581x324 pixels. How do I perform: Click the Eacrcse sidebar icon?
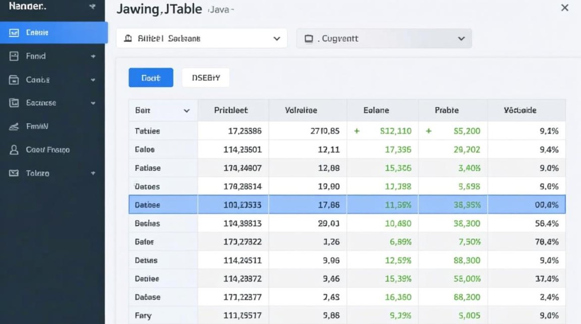click(x=14, y=103)
